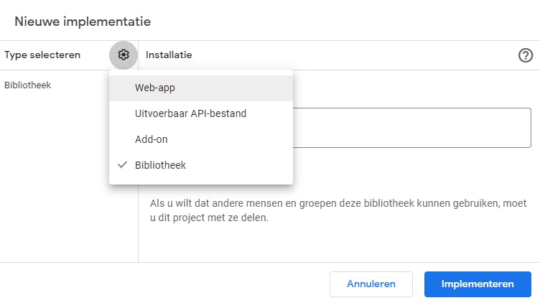Viewport: 540px width, 303px height.
Task: Click Bibliotheek in the left type panel
Action: (28, 85)
